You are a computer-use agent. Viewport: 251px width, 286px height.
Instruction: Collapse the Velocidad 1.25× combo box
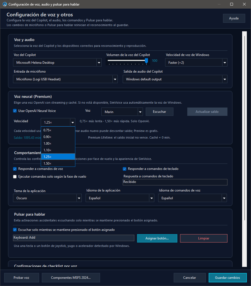point(58,122)
